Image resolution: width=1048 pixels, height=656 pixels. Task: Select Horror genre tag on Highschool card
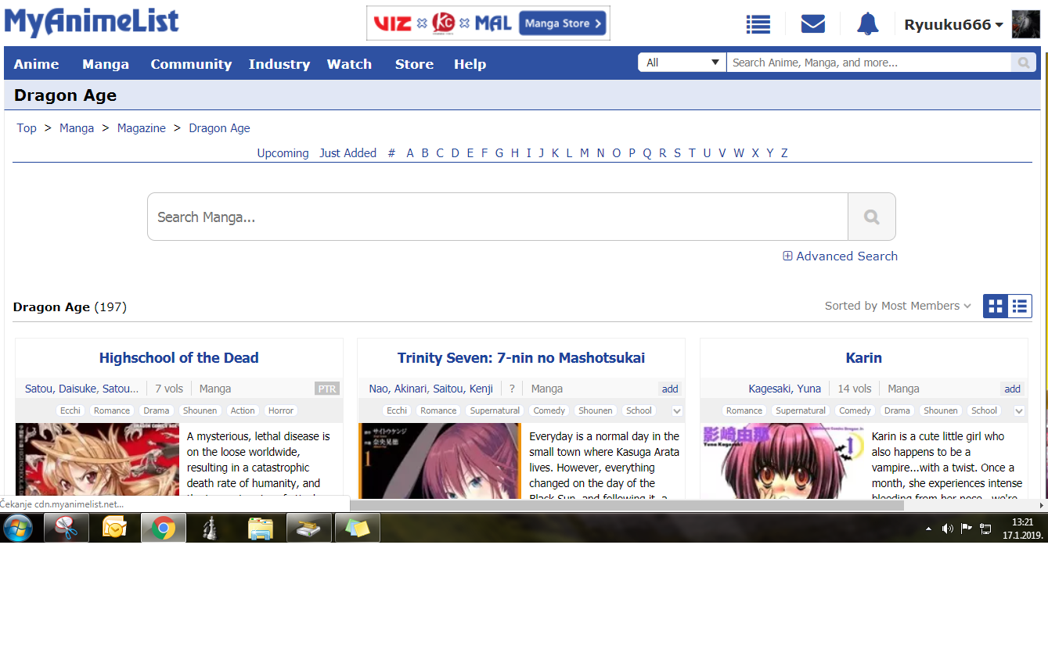click(x=280, y=410)
